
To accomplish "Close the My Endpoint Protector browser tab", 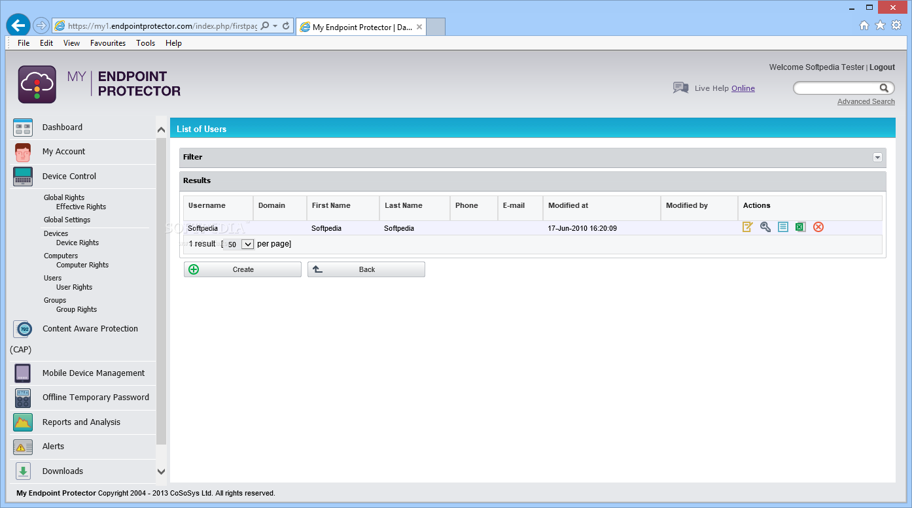I will point(419,27).
